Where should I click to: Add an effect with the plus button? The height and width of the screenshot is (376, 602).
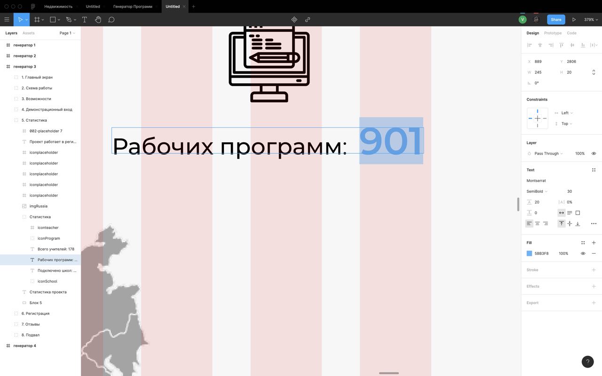click(594, 286)
